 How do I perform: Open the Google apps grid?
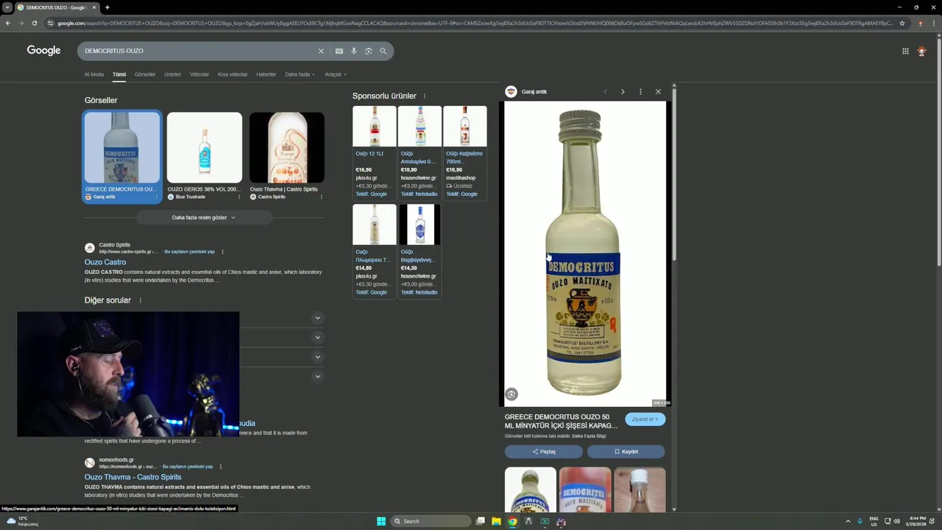pos(905,51)
